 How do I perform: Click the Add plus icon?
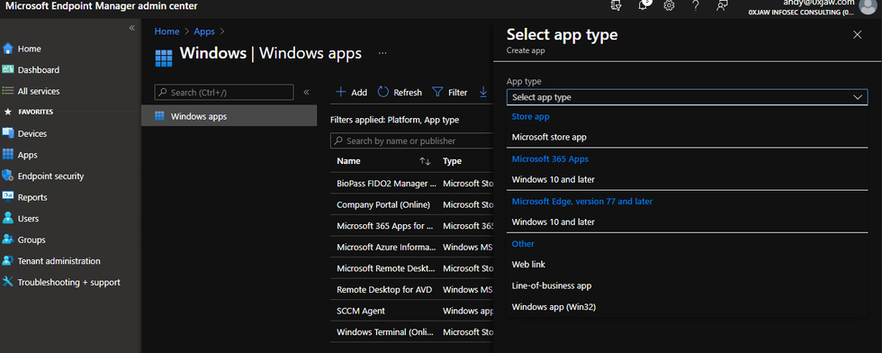(x=340, y=92)
